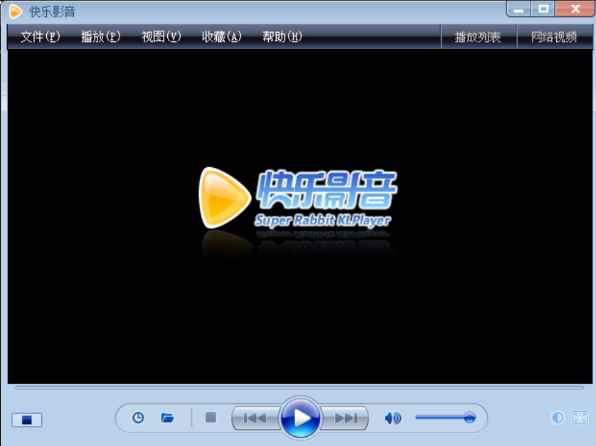Click the 快乐影音 title bar app icon
Image resolution: width=596 pixels, height=446 pixels.
click(x=15, y=11)
